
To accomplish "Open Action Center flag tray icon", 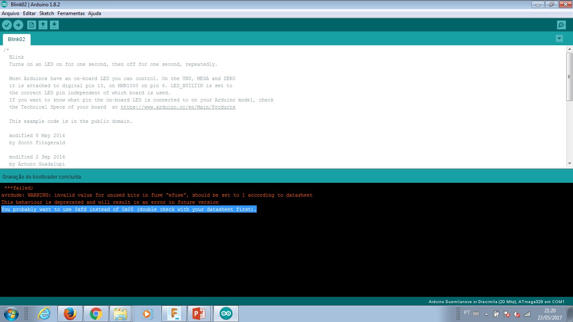I will point(507,314).
